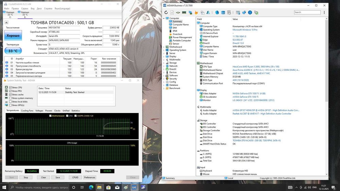
Task: Expand the Display tree node
Action: coord(164,56)
